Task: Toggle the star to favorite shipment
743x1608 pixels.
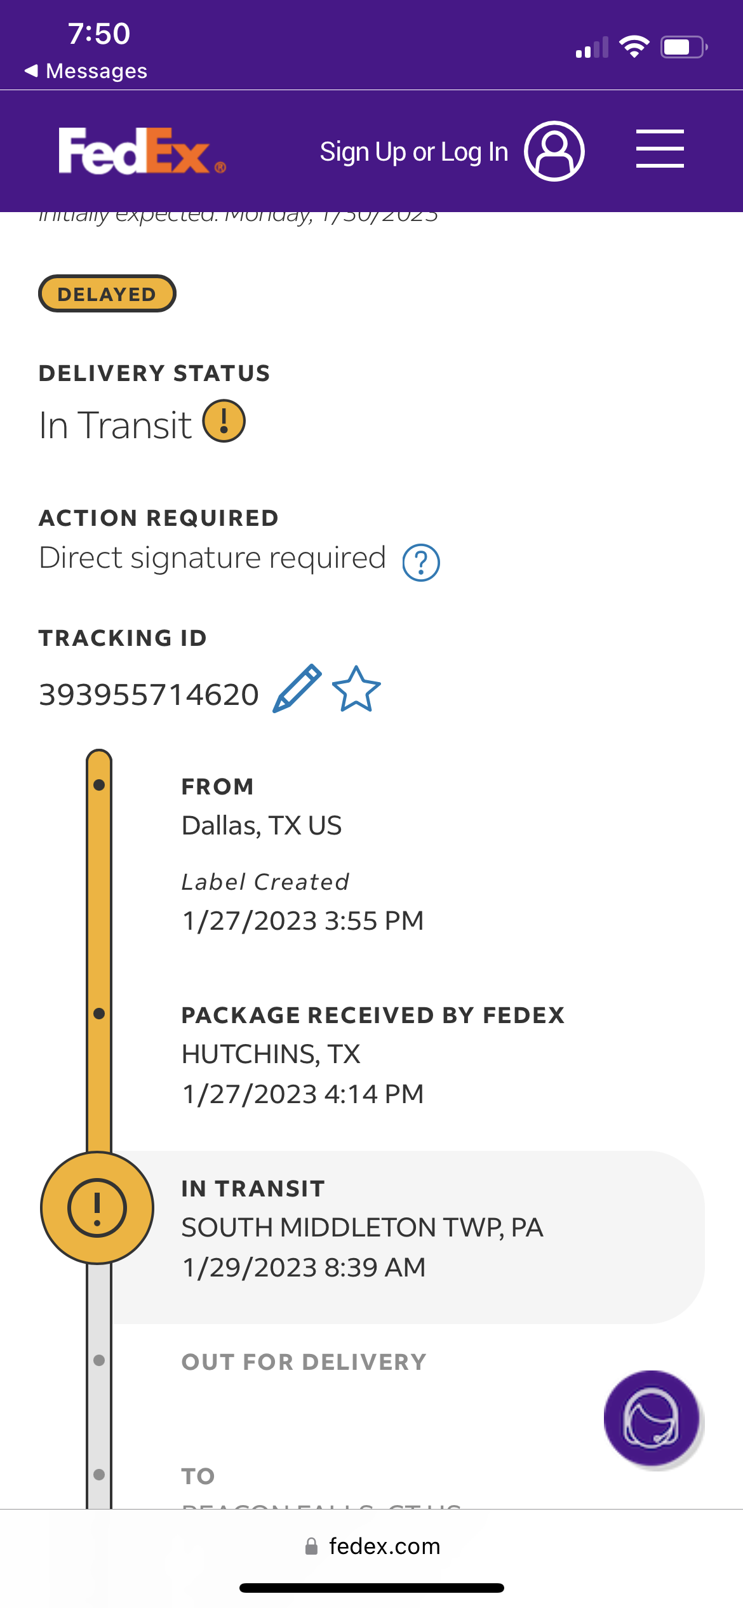Action: tap(356, 689)
